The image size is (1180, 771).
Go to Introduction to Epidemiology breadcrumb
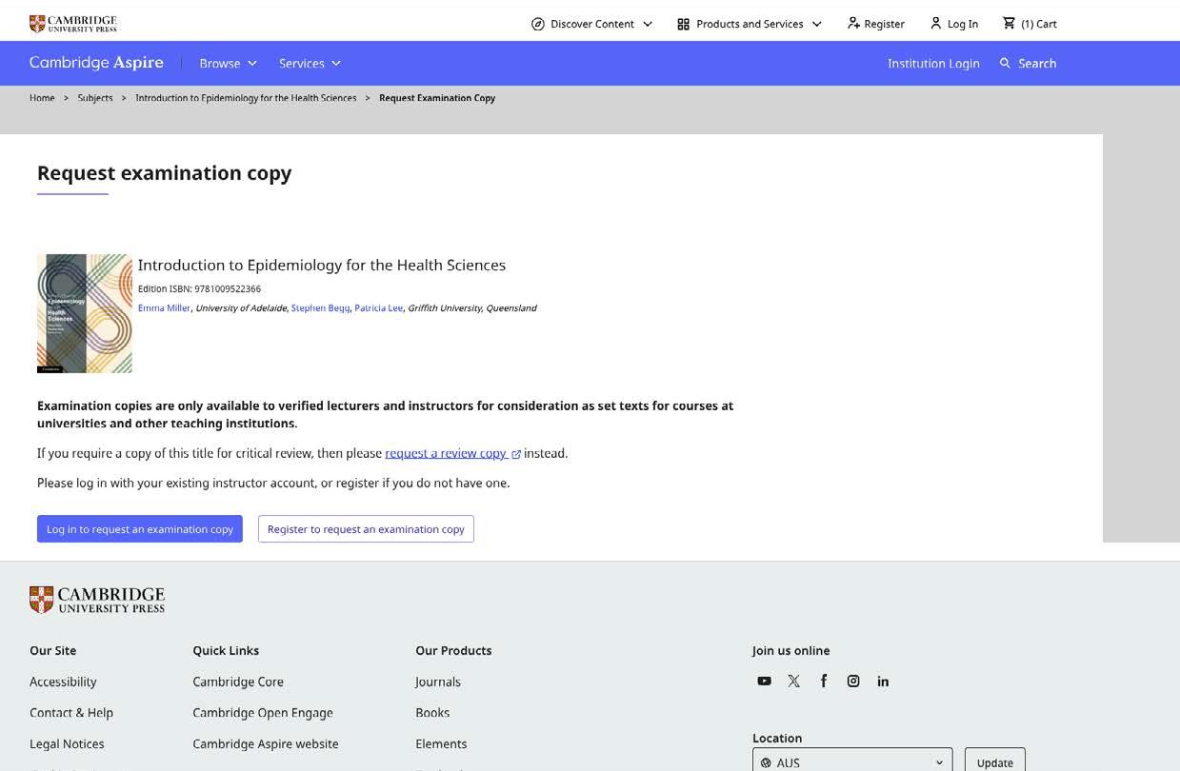point(246,98)
